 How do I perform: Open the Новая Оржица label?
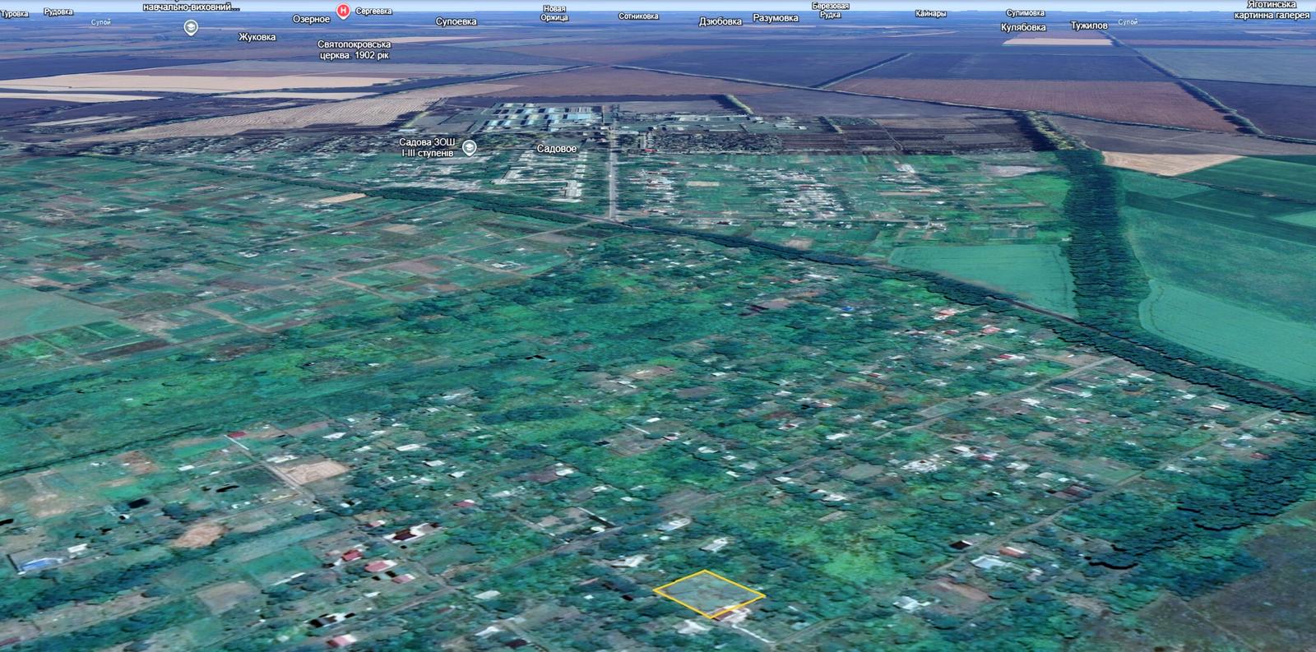554,13
